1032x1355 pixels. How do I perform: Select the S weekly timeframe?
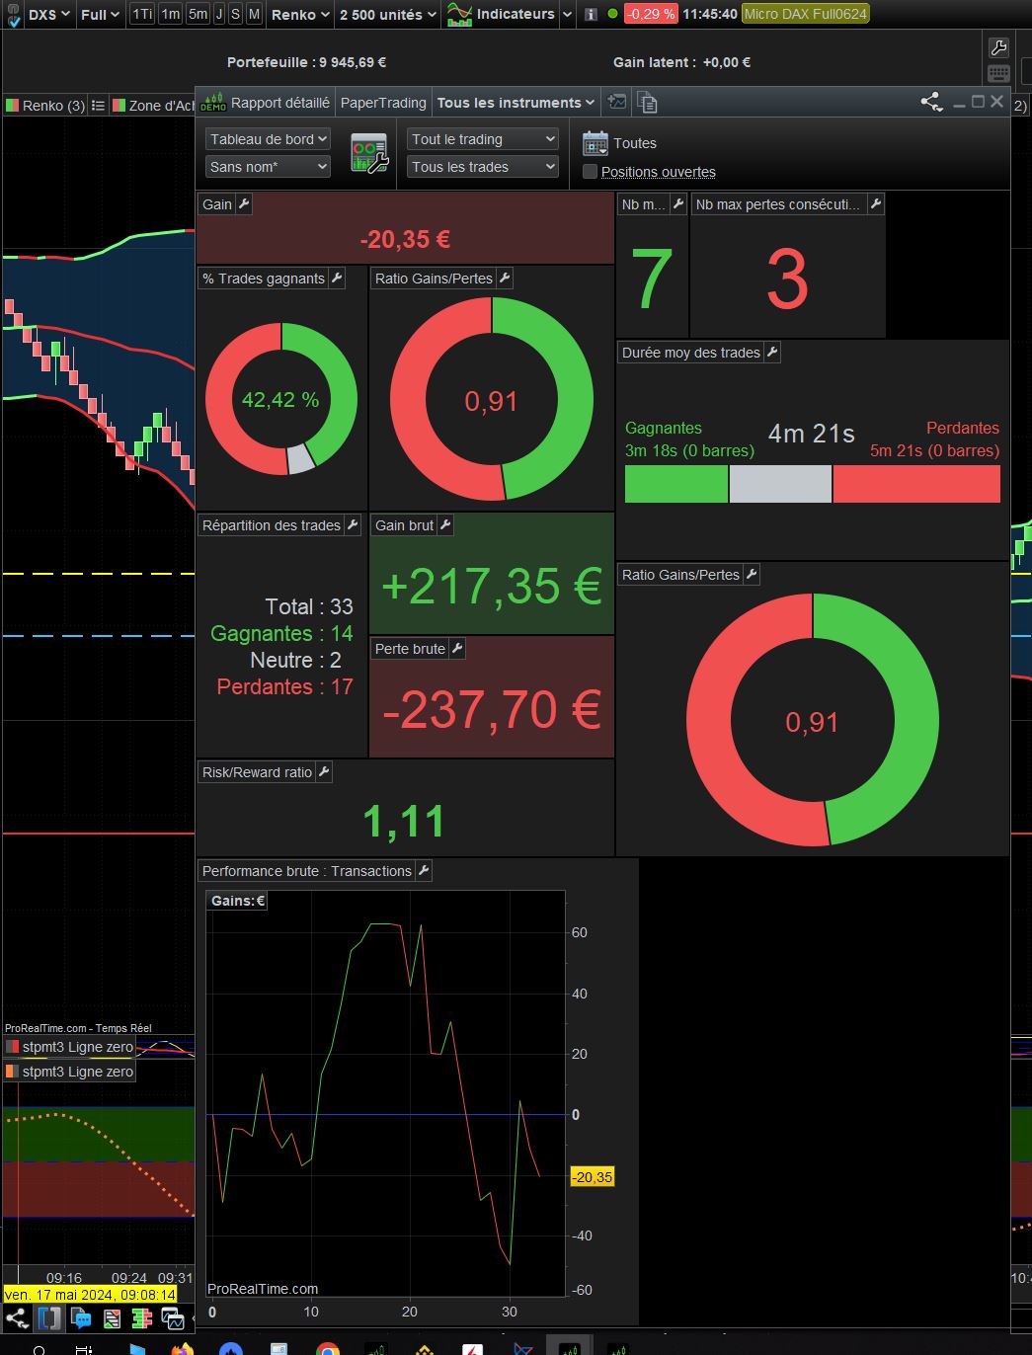click(x=235, y=14)
